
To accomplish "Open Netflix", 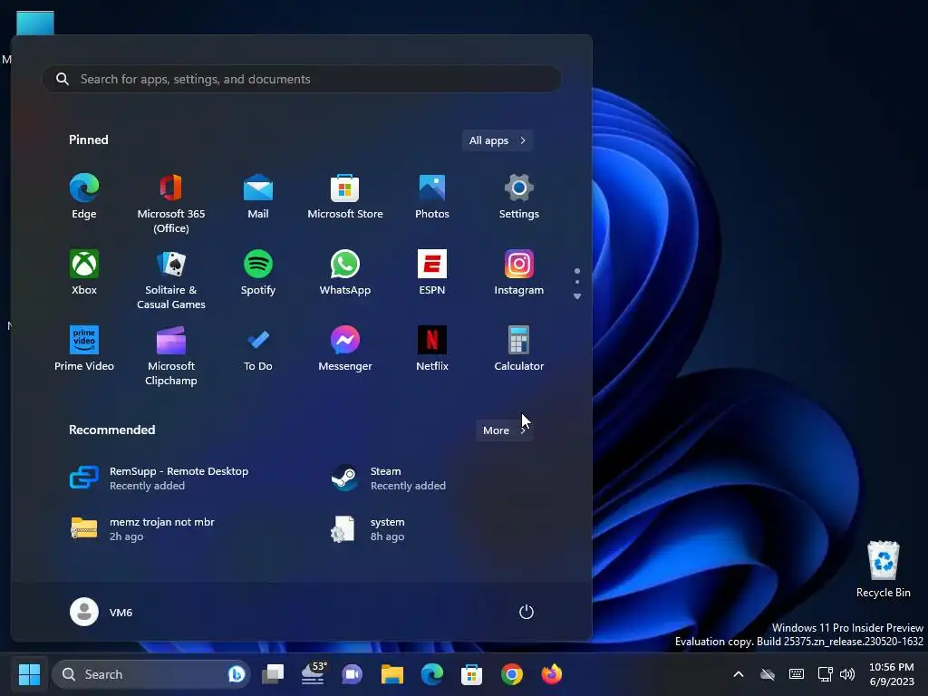I will coord(432,349).
